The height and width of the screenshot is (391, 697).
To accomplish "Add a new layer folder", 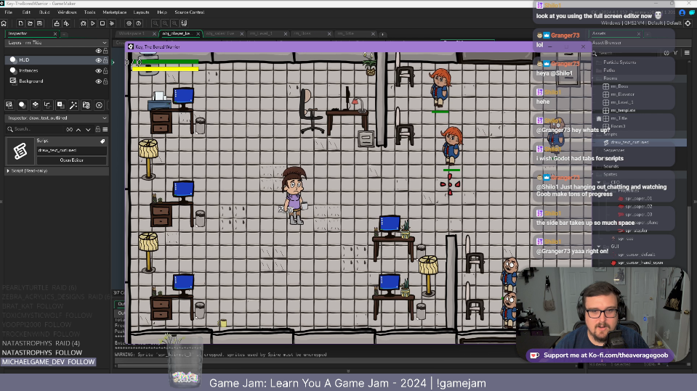I will (x=86, y=105).
